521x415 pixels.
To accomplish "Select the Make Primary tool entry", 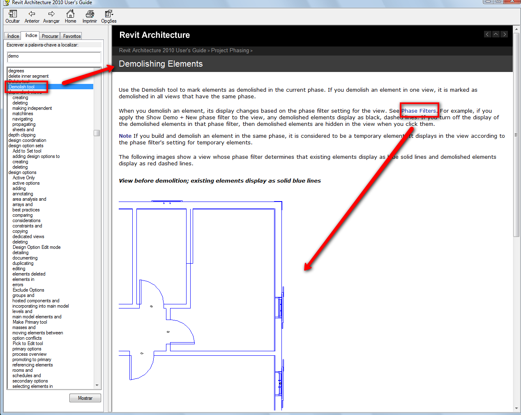I will (30, 322).
